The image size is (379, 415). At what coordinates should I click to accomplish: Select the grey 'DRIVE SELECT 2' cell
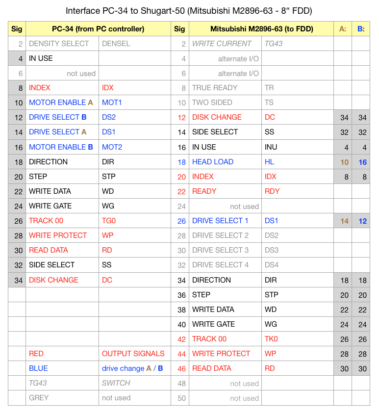(x=225, y=235)
